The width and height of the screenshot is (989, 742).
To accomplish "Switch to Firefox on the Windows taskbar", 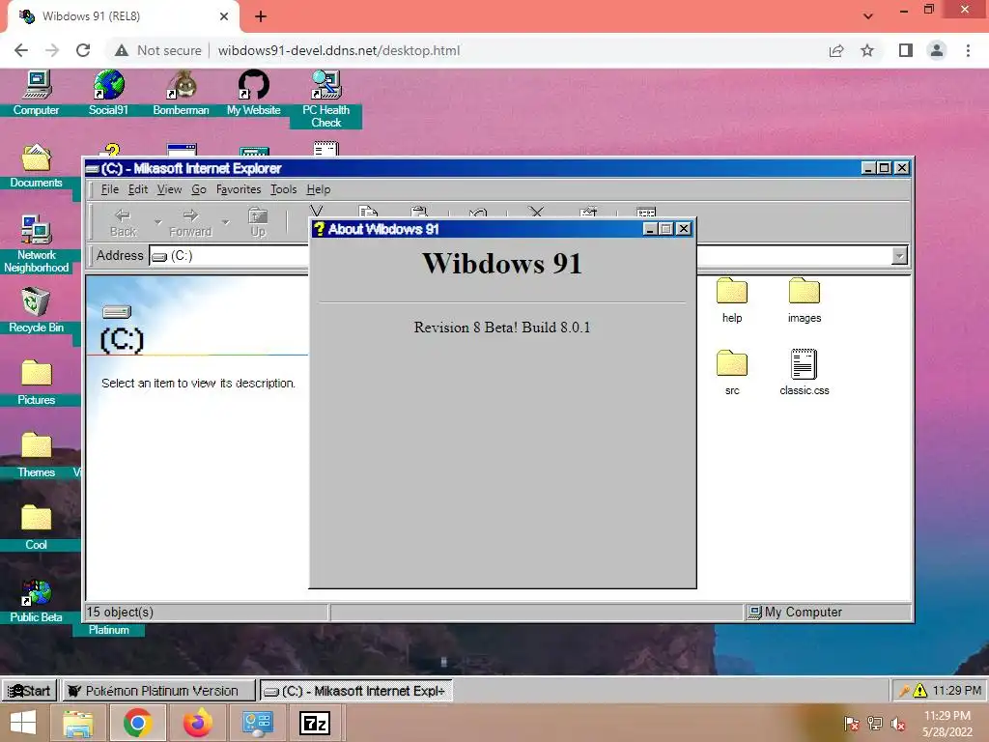I will pos(197,723).
